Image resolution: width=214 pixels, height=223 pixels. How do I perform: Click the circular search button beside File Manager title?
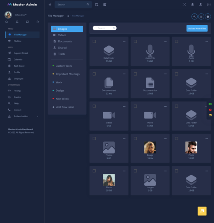click(x=194, y=17)
